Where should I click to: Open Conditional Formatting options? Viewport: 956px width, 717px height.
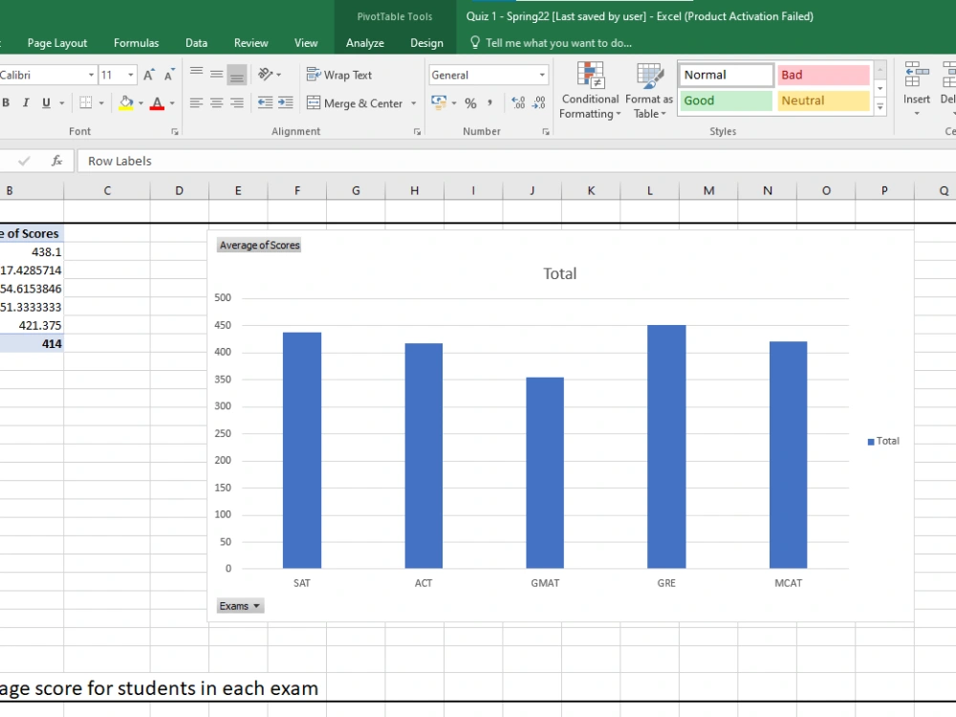(590, 91)
